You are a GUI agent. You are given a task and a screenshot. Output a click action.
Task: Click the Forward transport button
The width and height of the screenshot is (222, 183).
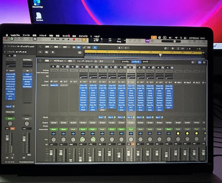click(58, 39)
